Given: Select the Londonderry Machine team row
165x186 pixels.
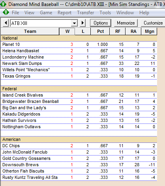Looking at the screenshot, I should pyautogui.click(x=79, y=57).
